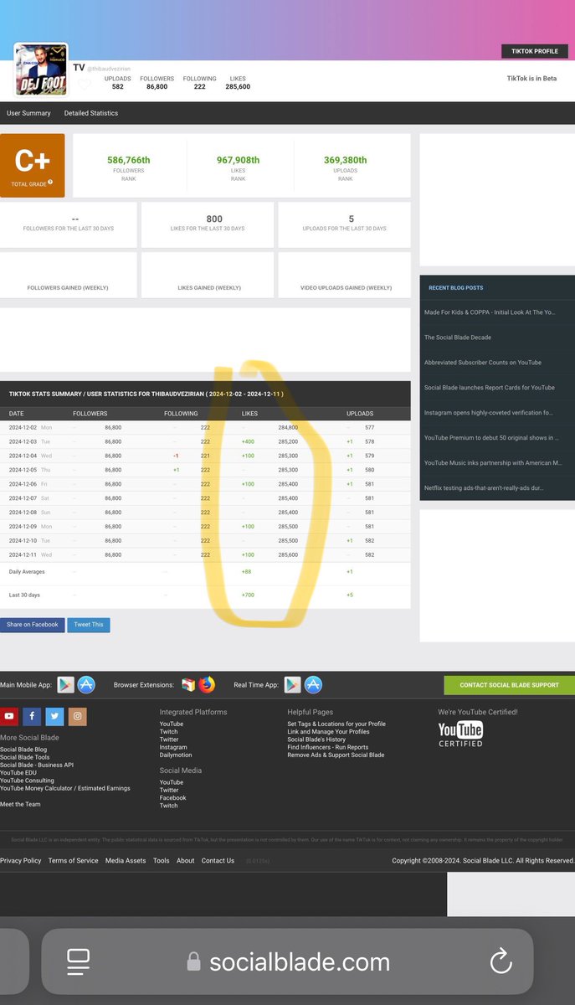Open Instagram opens highly-coveted verification post
Image resolution: width=575 pixels, height=1005 pixels.
488,413
